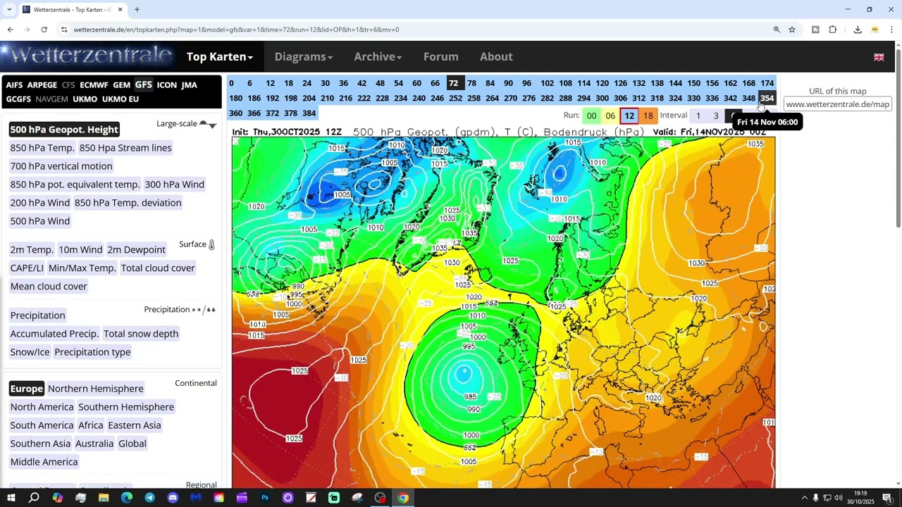Open Telegram from the taskbar

(149, 498)
